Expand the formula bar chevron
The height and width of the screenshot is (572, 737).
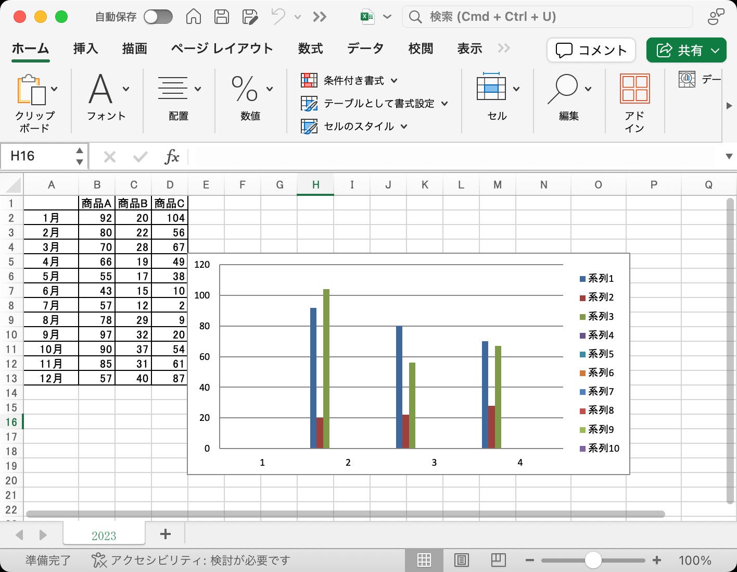click(729, 157)
